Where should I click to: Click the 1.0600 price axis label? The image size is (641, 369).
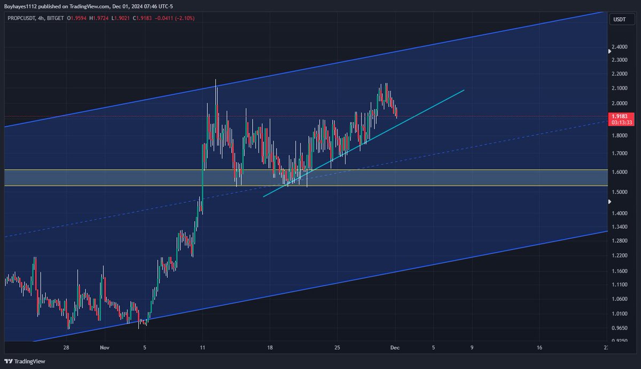[620, 299]
